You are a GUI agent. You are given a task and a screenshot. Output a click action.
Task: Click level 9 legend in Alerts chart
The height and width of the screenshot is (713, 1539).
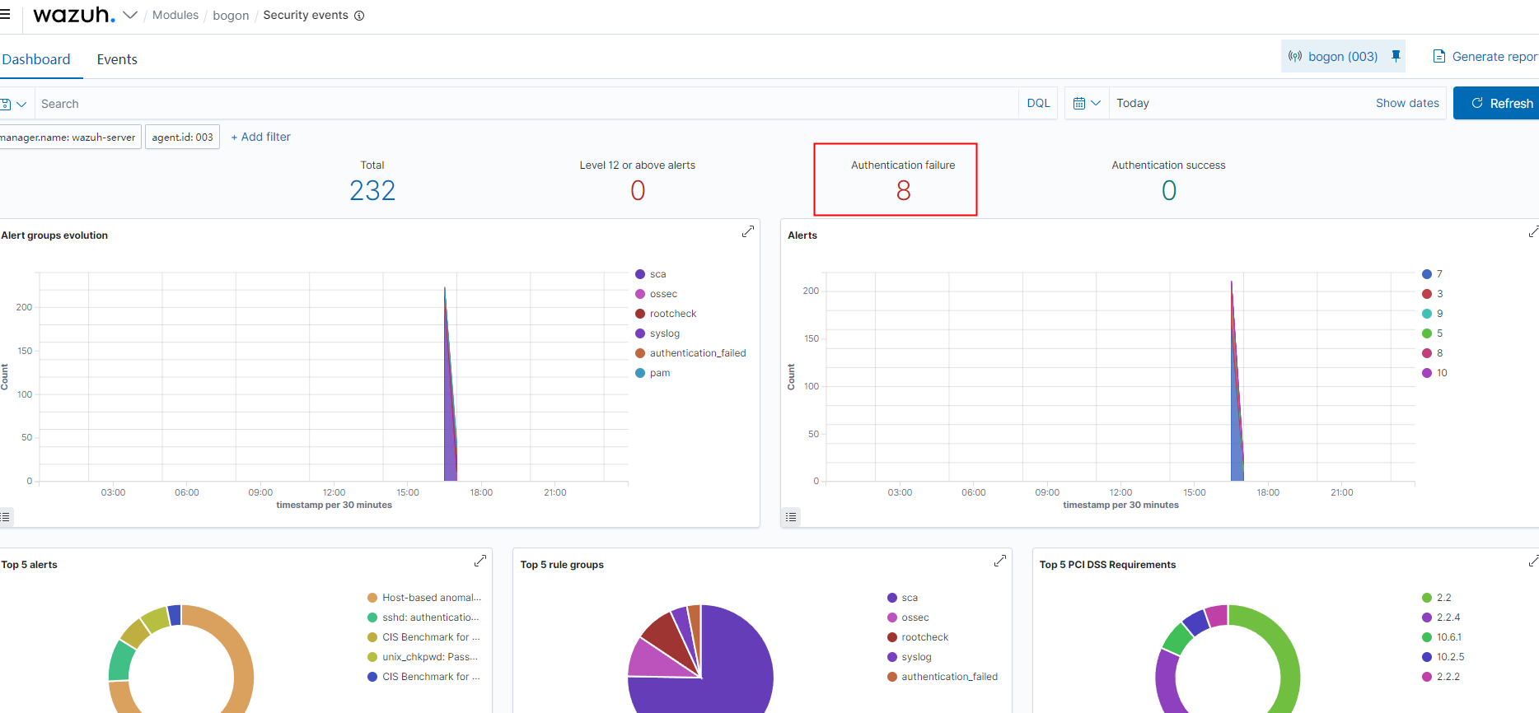(x=1432, y=314)
